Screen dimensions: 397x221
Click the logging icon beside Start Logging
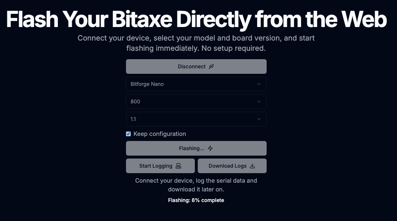(x=178, y=166)
